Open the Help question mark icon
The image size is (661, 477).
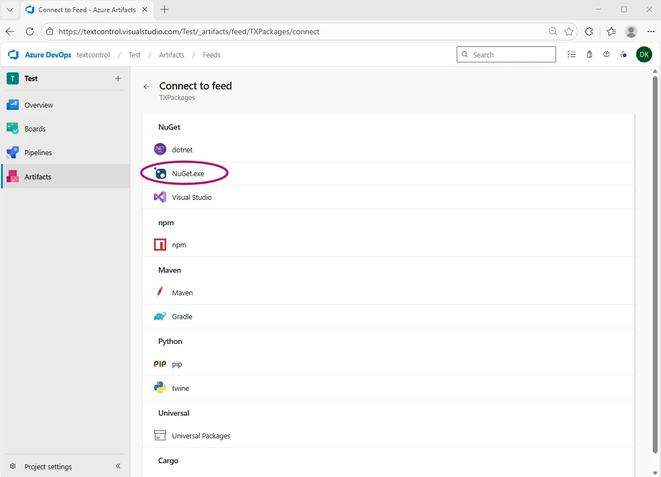point(606,54)
